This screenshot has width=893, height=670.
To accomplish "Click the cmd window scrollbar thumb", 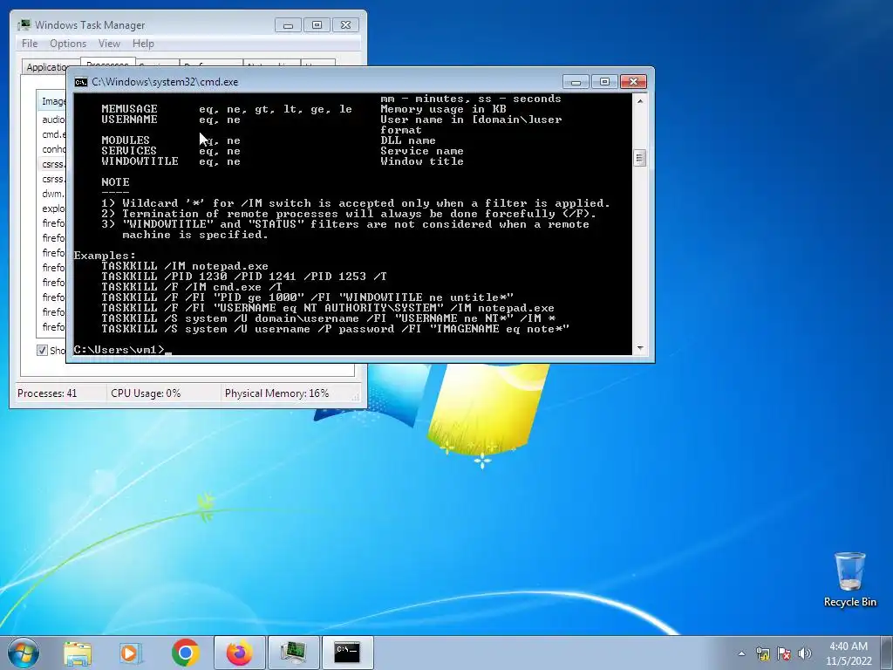I will click(639, 158).
